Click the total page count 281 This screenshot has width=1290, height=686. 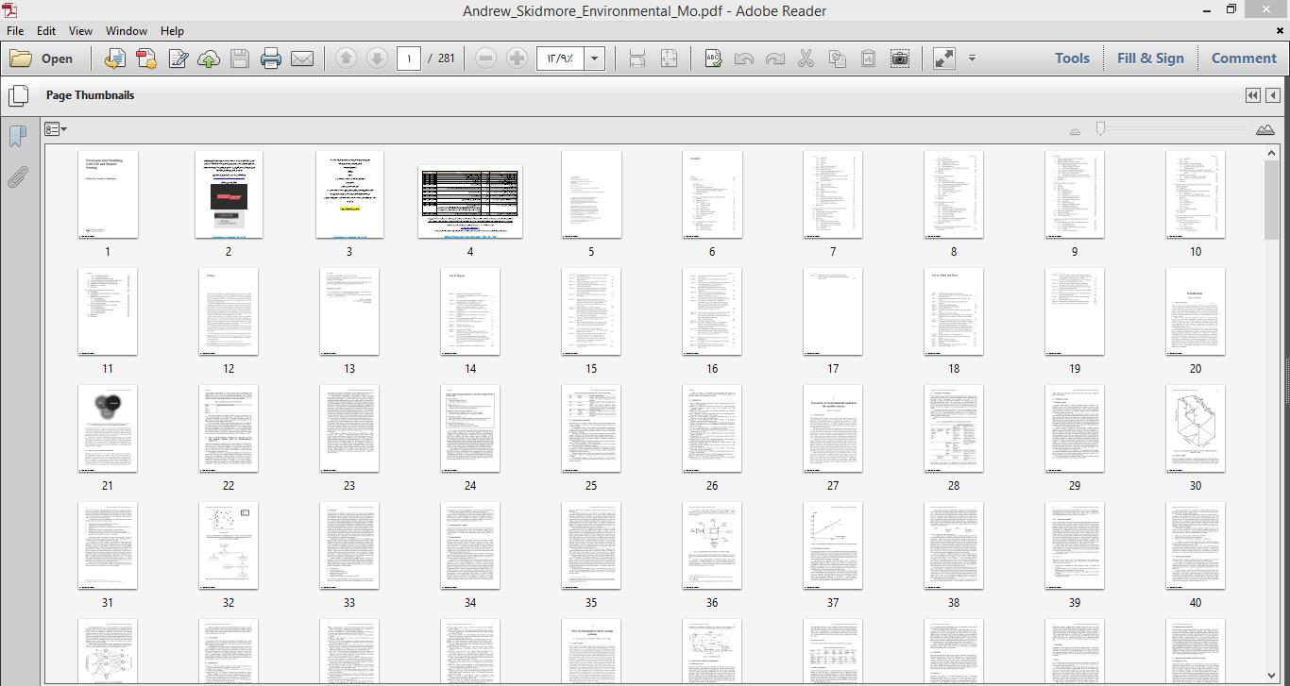click(447, 59)
